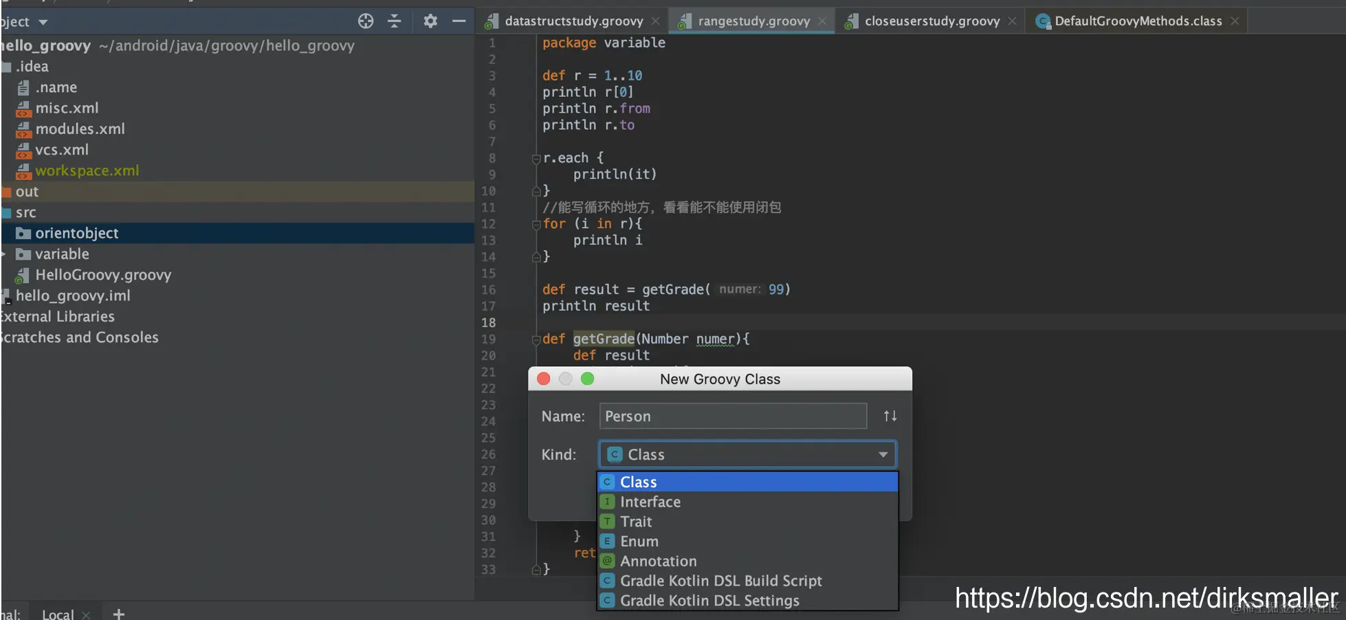Click 'println r.from' on line 5
The width and height of the screenshot is (1346, 620).
point(596,109)
